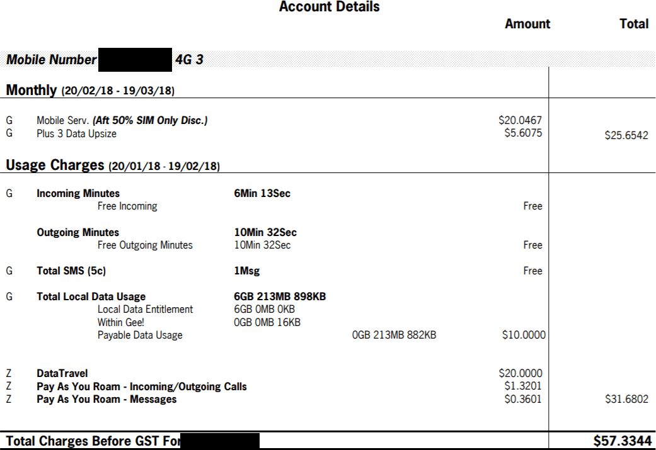
Task: Click the '$57.3344' grand total
Action: (x=623, y=441)
